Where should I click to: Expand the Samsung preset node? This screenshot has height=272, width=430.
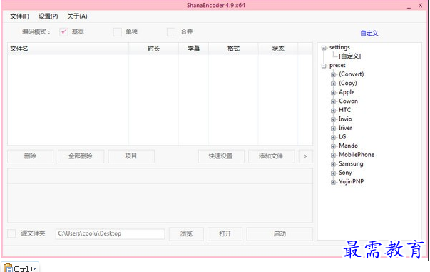point(333,164)
